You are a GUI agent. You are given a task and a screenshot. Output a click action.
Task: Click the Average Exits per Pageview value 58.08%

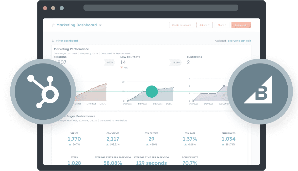tap(113, 163)
